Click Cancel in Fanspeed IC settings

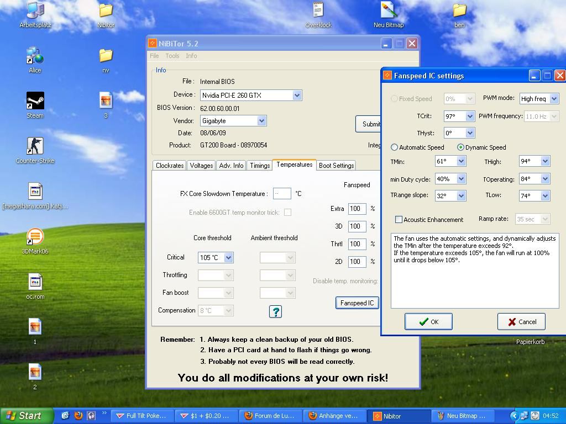pos(521,322)
